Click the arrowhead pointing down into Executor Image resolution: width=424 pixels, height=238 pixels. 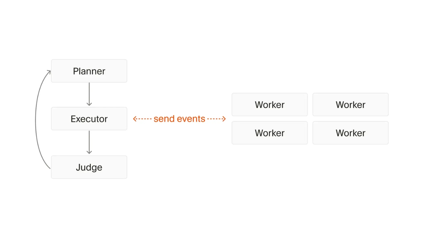click(89, 104)
